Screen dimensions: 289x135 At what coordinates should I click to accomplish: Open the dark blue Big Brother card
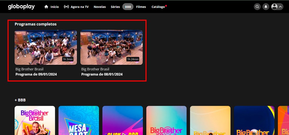coord(254,120)
